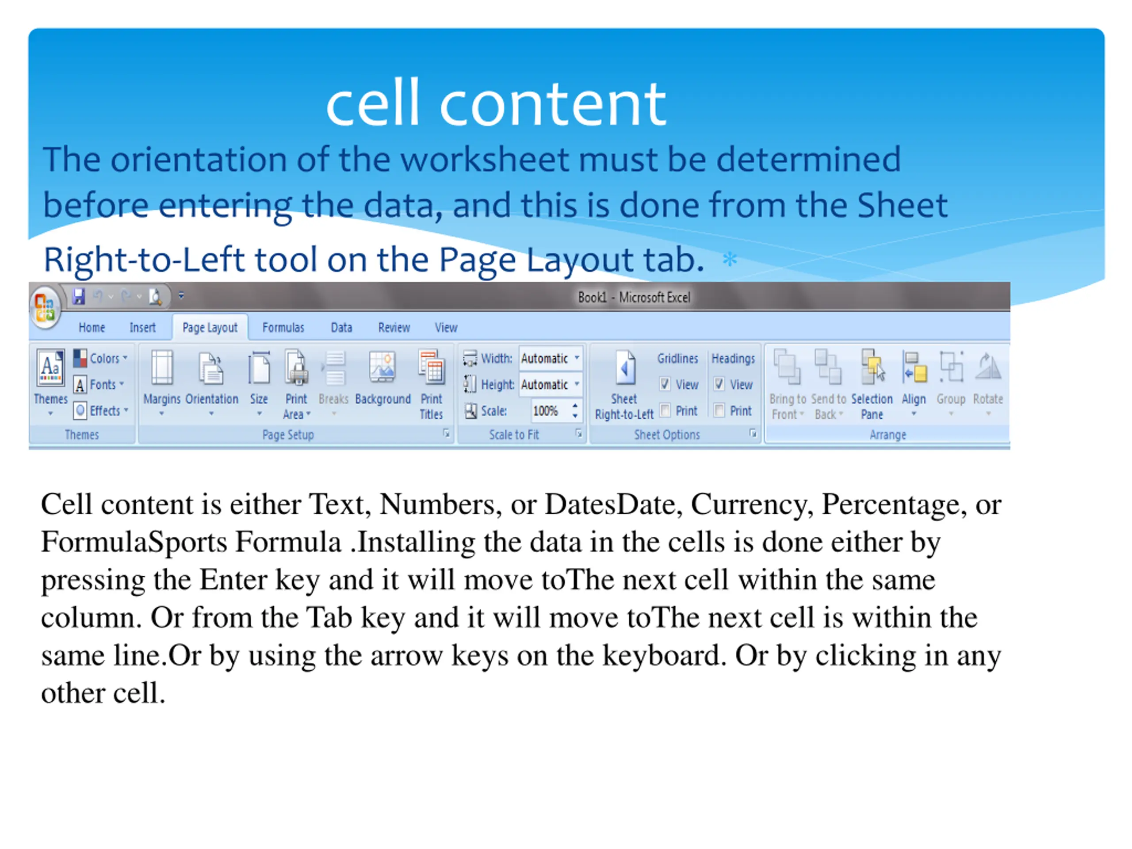Expand the Height Automatic dropdown
The width and height of the screenshot is (1132, 849).
577,384
